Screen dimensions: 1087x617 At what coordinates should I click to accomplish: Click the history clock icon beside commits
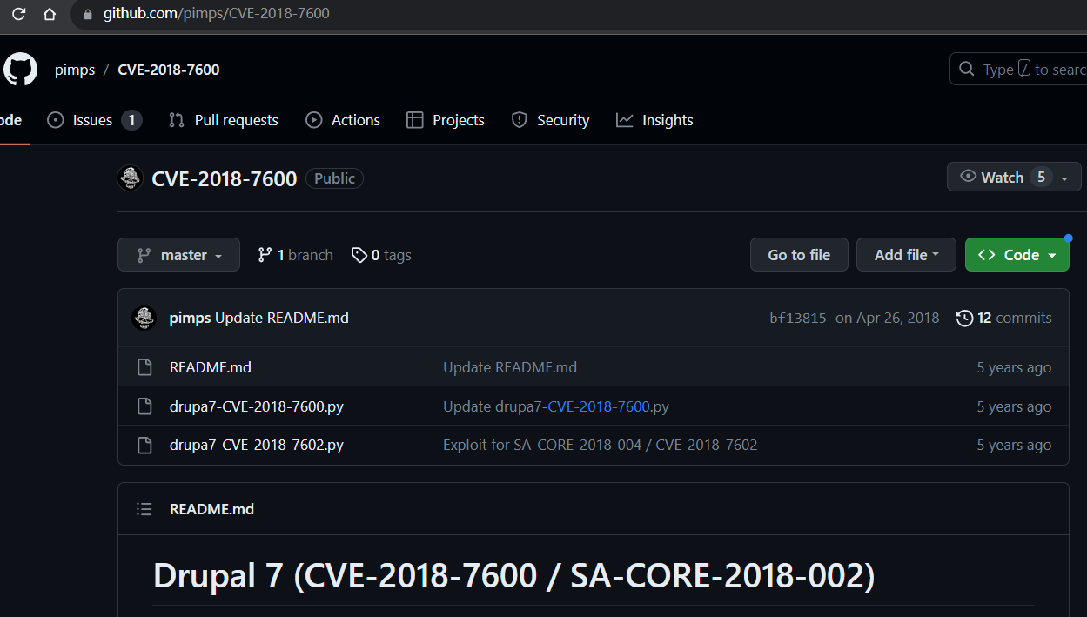[x=964, y=318]
